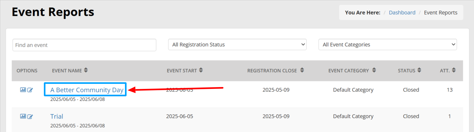Go to Dashboard via breadcrumb
Viewport: 474px width, 132px height.
pos(402,13)
